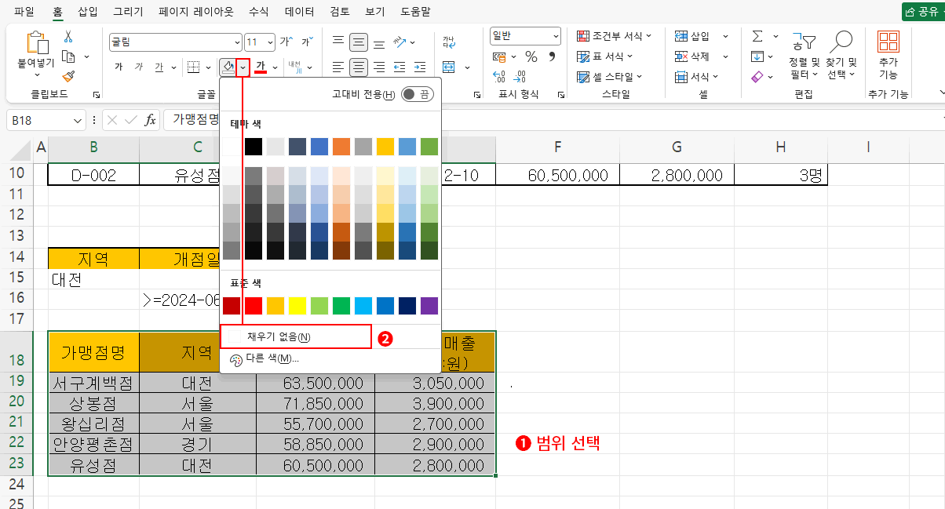Pick the standard yellow color swatch
This screenshot has height=509, width=945.
tap(297, 306)
